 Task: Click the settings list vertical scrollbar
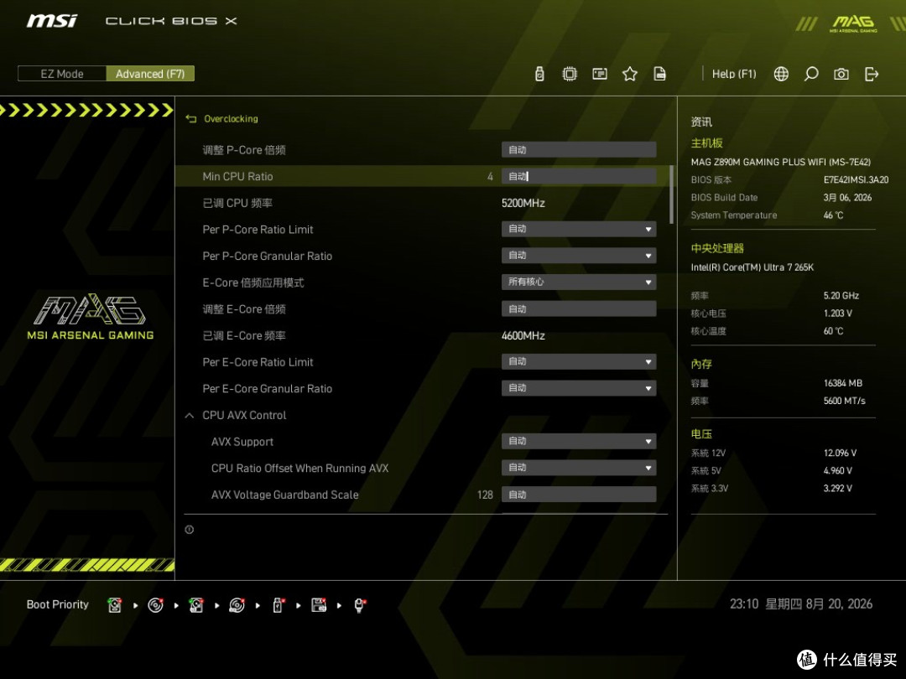tap(671, 194)
